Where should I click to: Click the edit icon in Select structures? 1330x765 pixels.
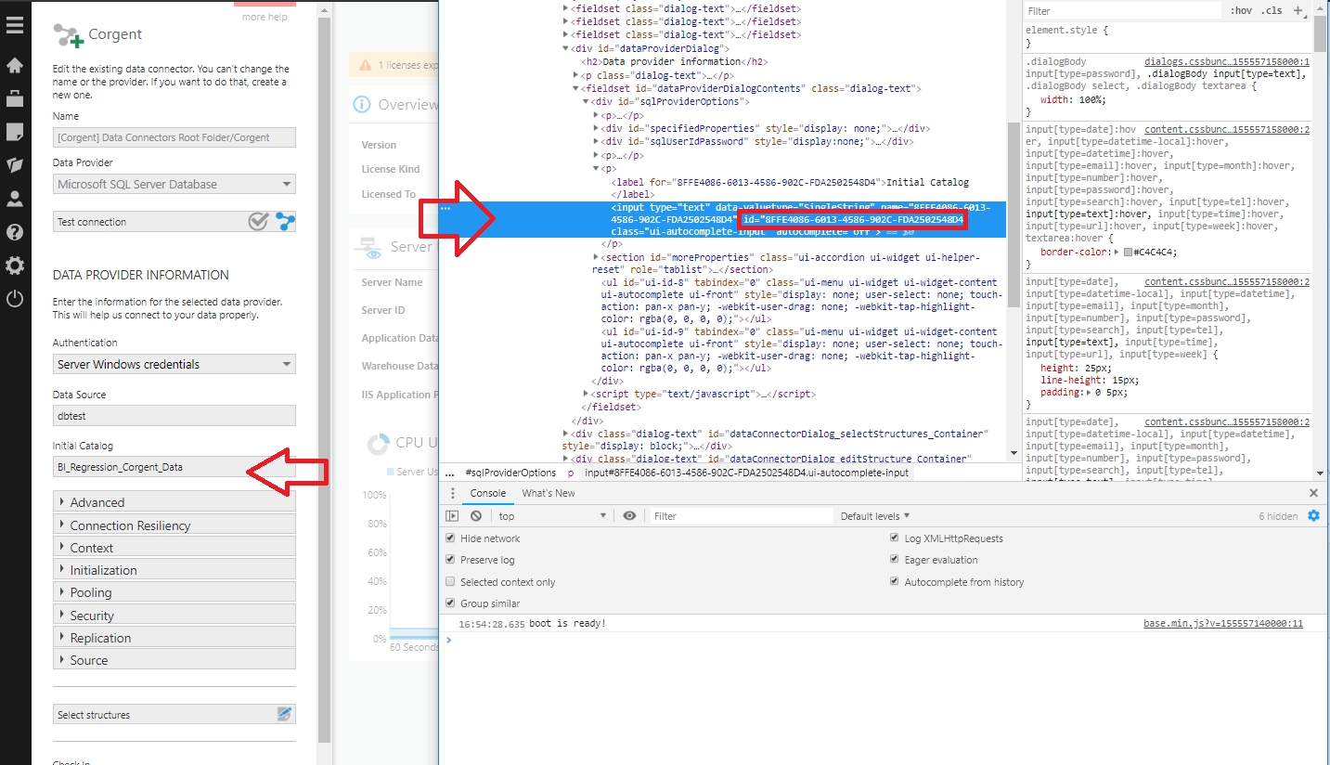285,714
